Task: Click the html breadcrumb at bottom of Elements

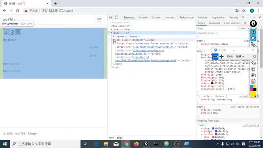Action: [x=111, y=138]
